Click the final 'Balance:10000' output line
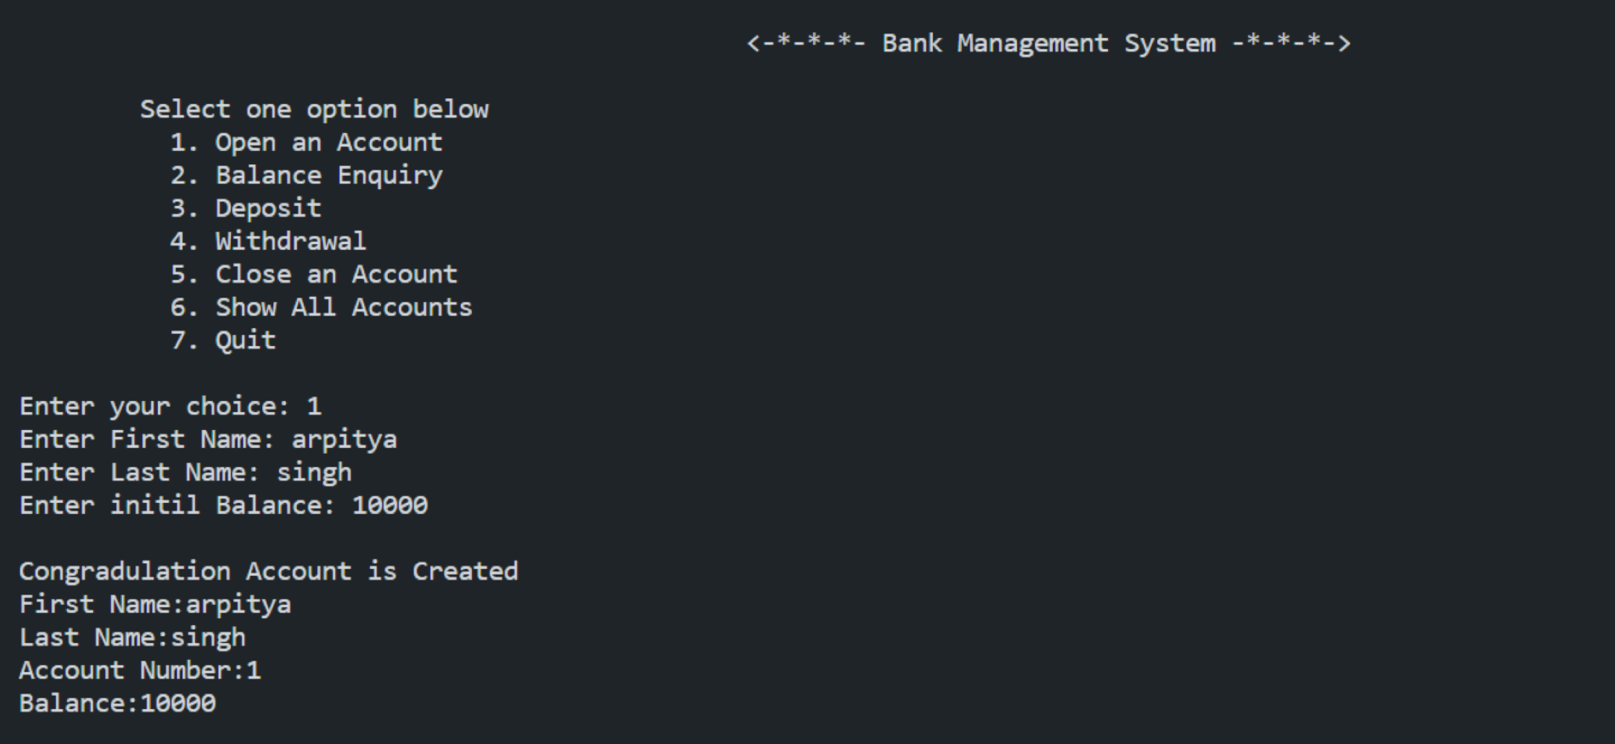This screenshot has width=1615, height=744. pos(118,703)
